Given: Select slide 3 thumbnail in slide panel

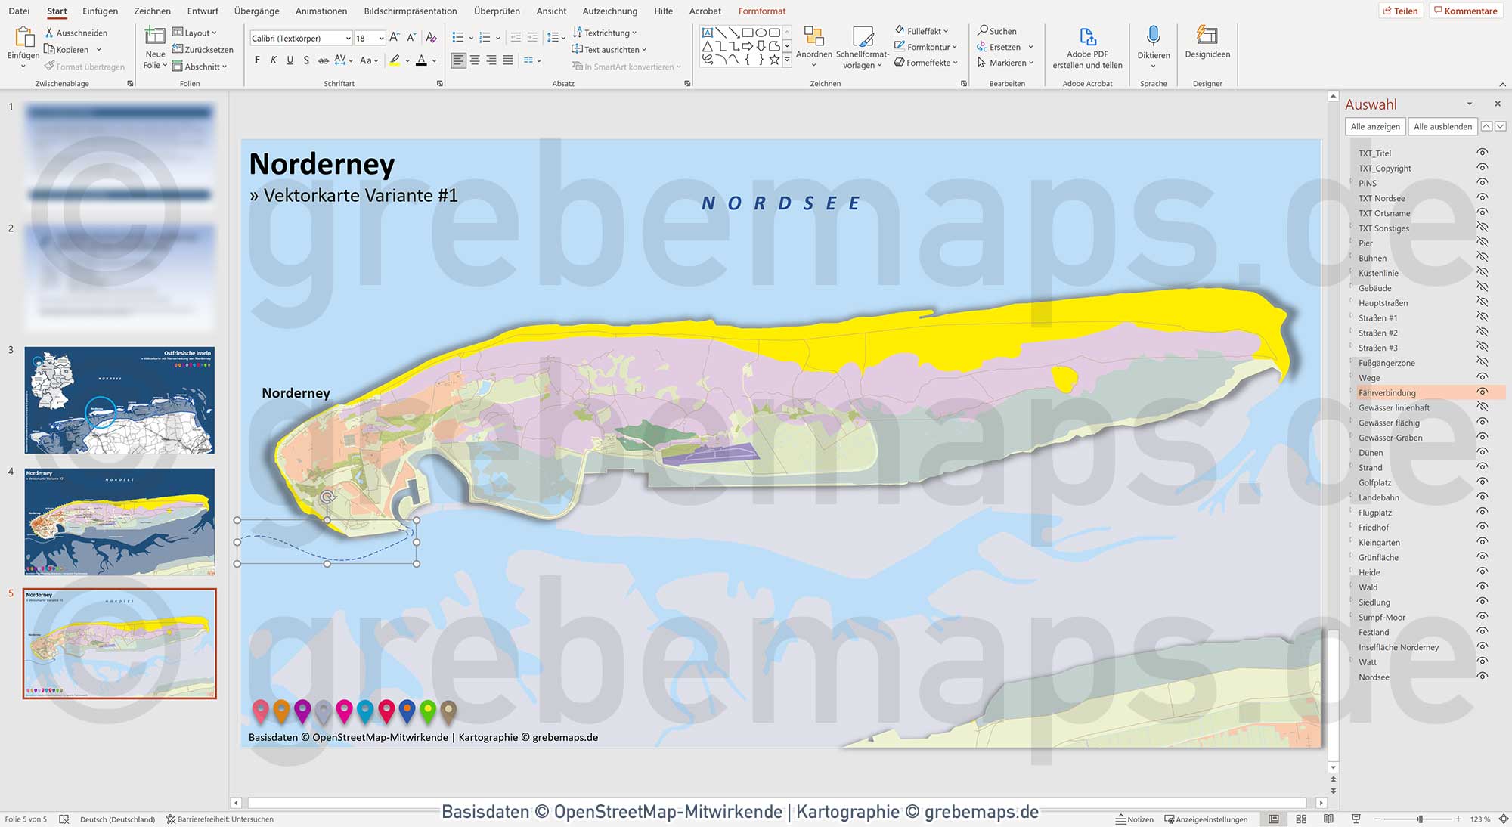Looking at the screenshot, I should [x=119, y=401].
